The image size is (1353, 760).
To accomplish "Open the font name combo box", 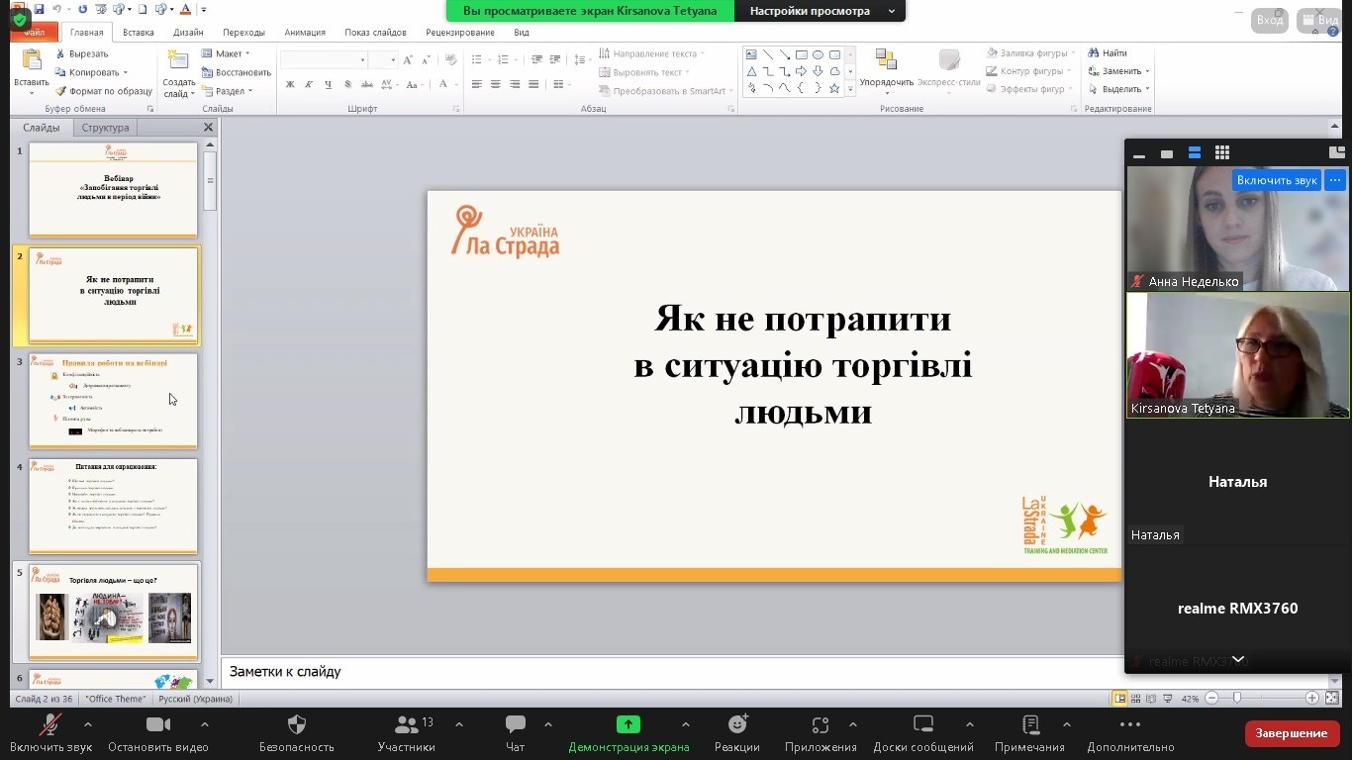I will click(324, 60).
